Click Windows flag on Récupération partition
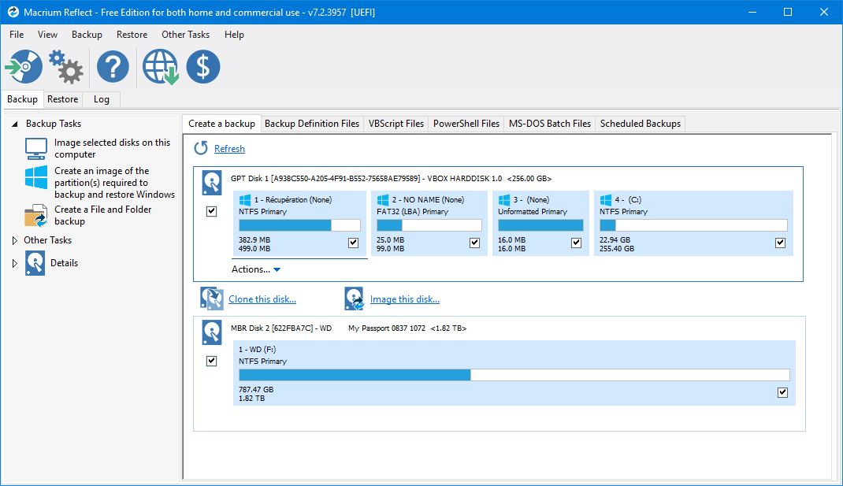The image size is (843, 486). 244,200
